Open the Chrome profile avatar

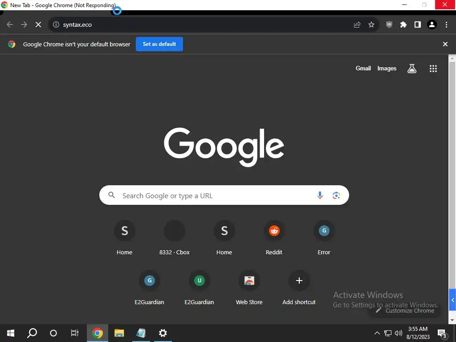pos(432,25)
